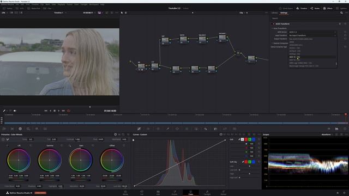Viewport: 349px width, 196px height.
Task: Open the Qualifier eyedropper palette
Action: (x=167, y=128)
